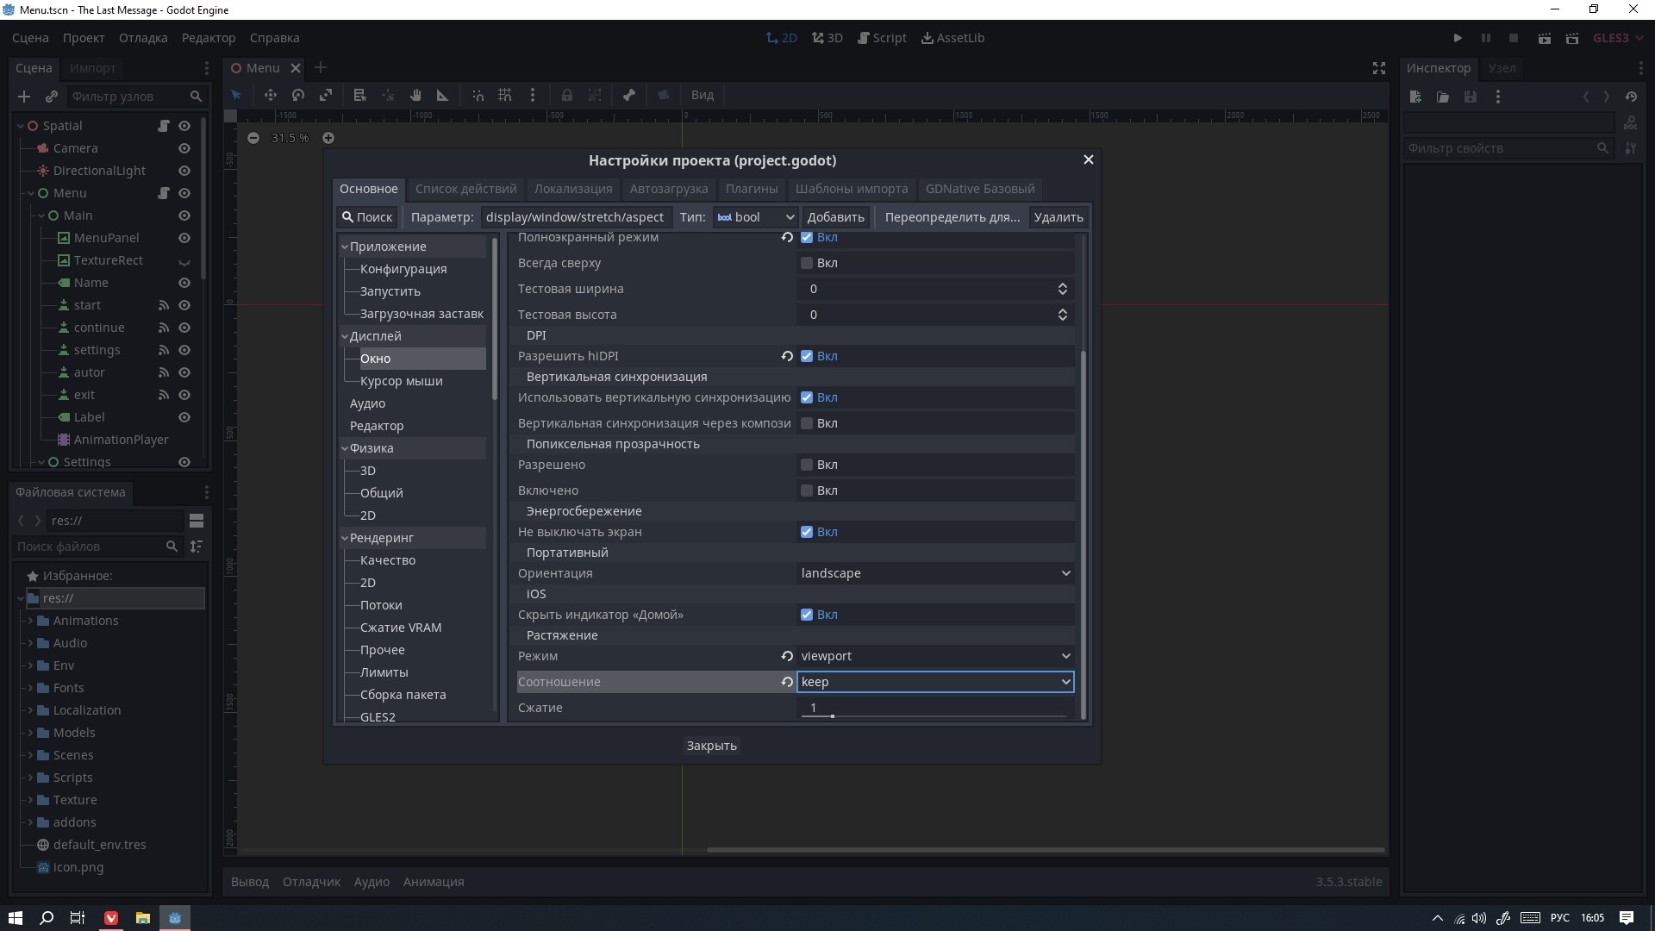This screenshot has height=931, width=1655.
Task: Open the Отладка menu
Action: point(143,38)
